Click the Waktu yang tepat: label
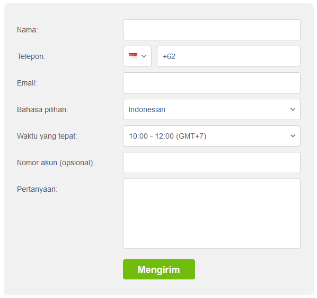Image resolution: width=317 pixels, height=298 pixels. (x=47, y=136)
